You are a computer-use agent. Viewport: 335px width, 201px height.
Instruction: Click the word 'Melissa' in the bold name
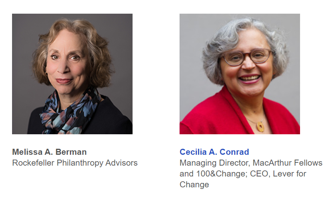[27, 152]
